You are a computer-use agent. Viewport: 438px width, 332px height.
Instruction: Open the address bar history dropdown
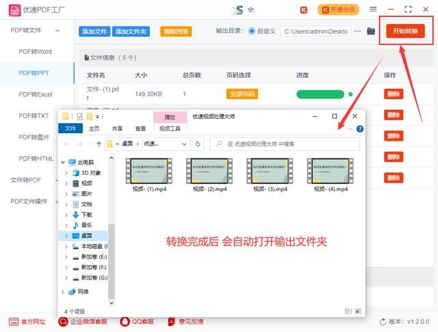pyautogui.click(x=184, y=144)
